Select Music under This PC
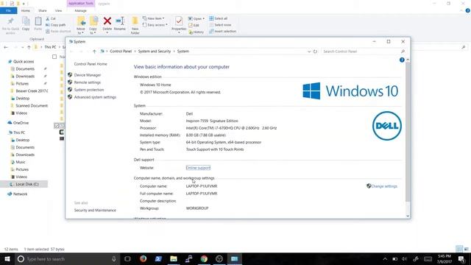 (x=18, y=162)
